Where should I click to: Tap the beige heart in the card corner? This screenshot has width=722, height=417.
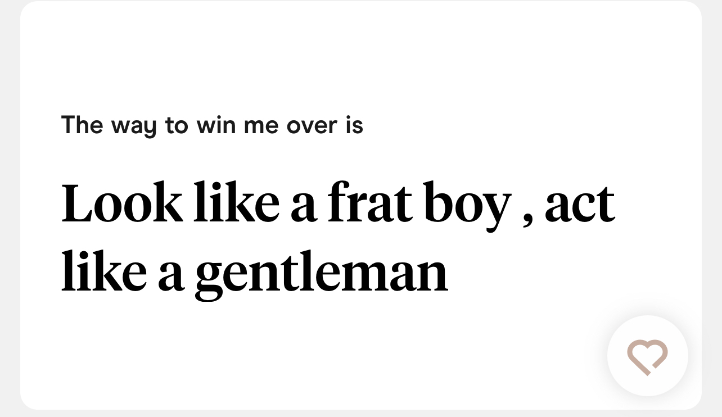(x=647, y=356)
